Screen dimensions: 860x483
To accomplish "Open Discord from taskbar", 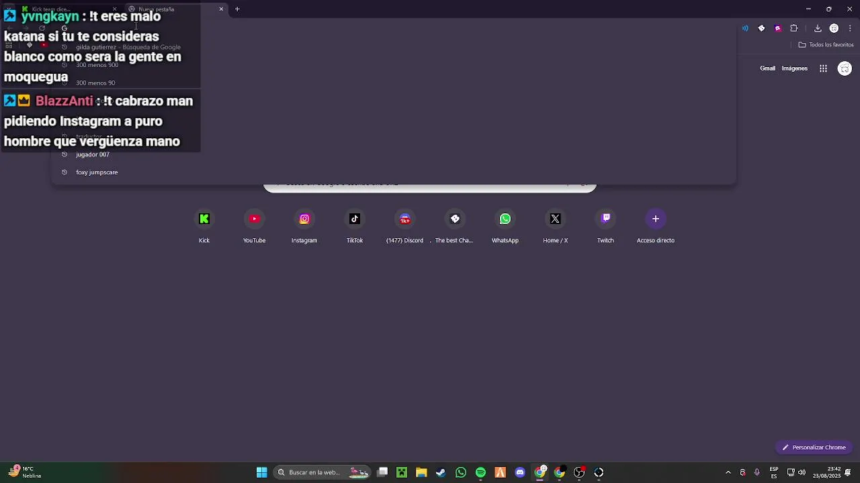I will (x=520, y=472).
